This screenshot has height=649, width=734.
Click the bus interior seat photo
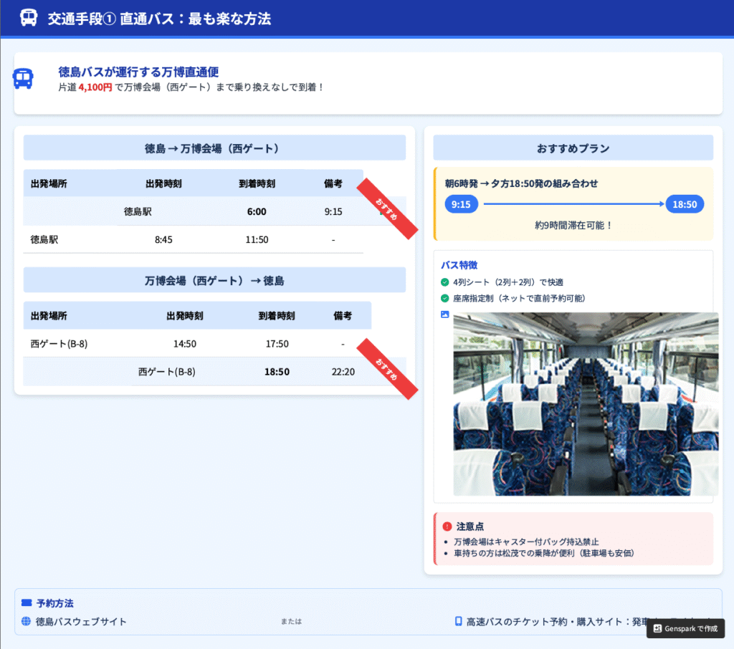click(586, 404)
